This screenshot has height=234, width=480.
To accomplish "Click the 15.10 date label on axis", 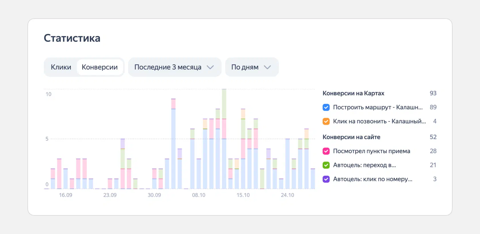I will (243, 195).
